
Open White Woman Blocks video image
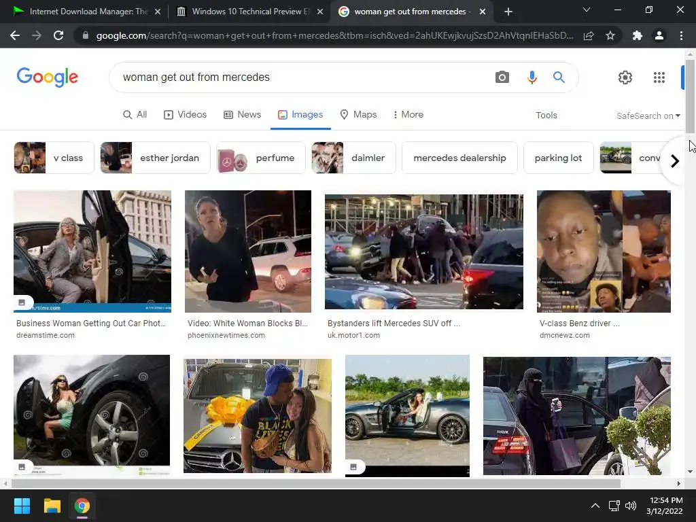[247, 251]
